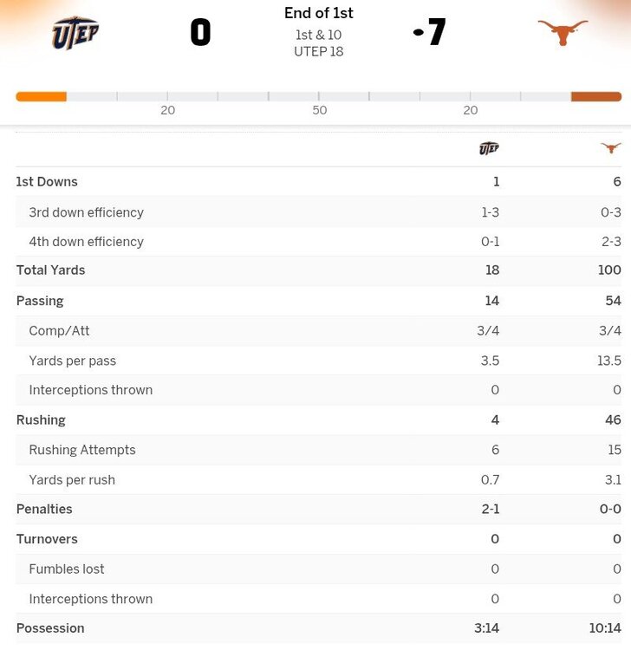Screen dimensions: 631x650
Task: Click the UTEP logo in the scoreboard header
Action: [75, 33]
